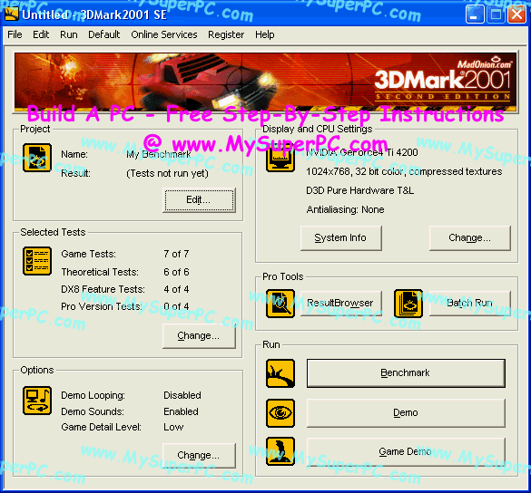This screenshot has width=531, height=493.
Task: Click the '0 of 4' Pro Version Tests value
Action: pos(176,306)
